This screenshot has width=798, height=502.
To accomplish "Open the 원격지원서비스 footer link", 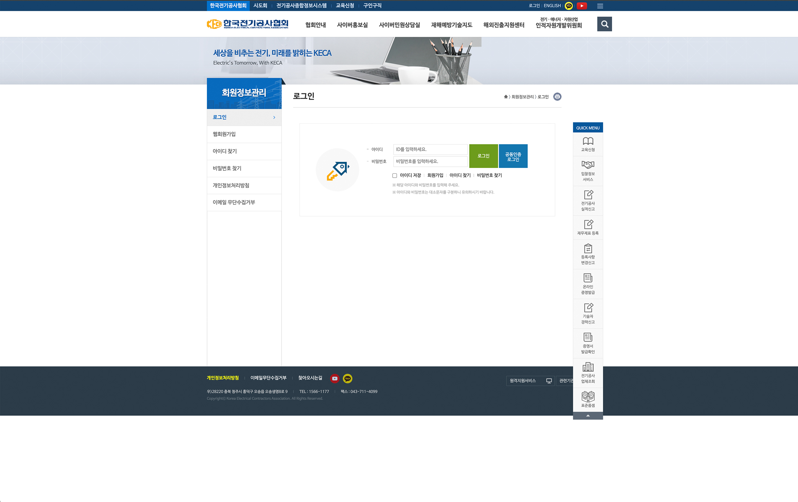I will (x=530, y=381).
